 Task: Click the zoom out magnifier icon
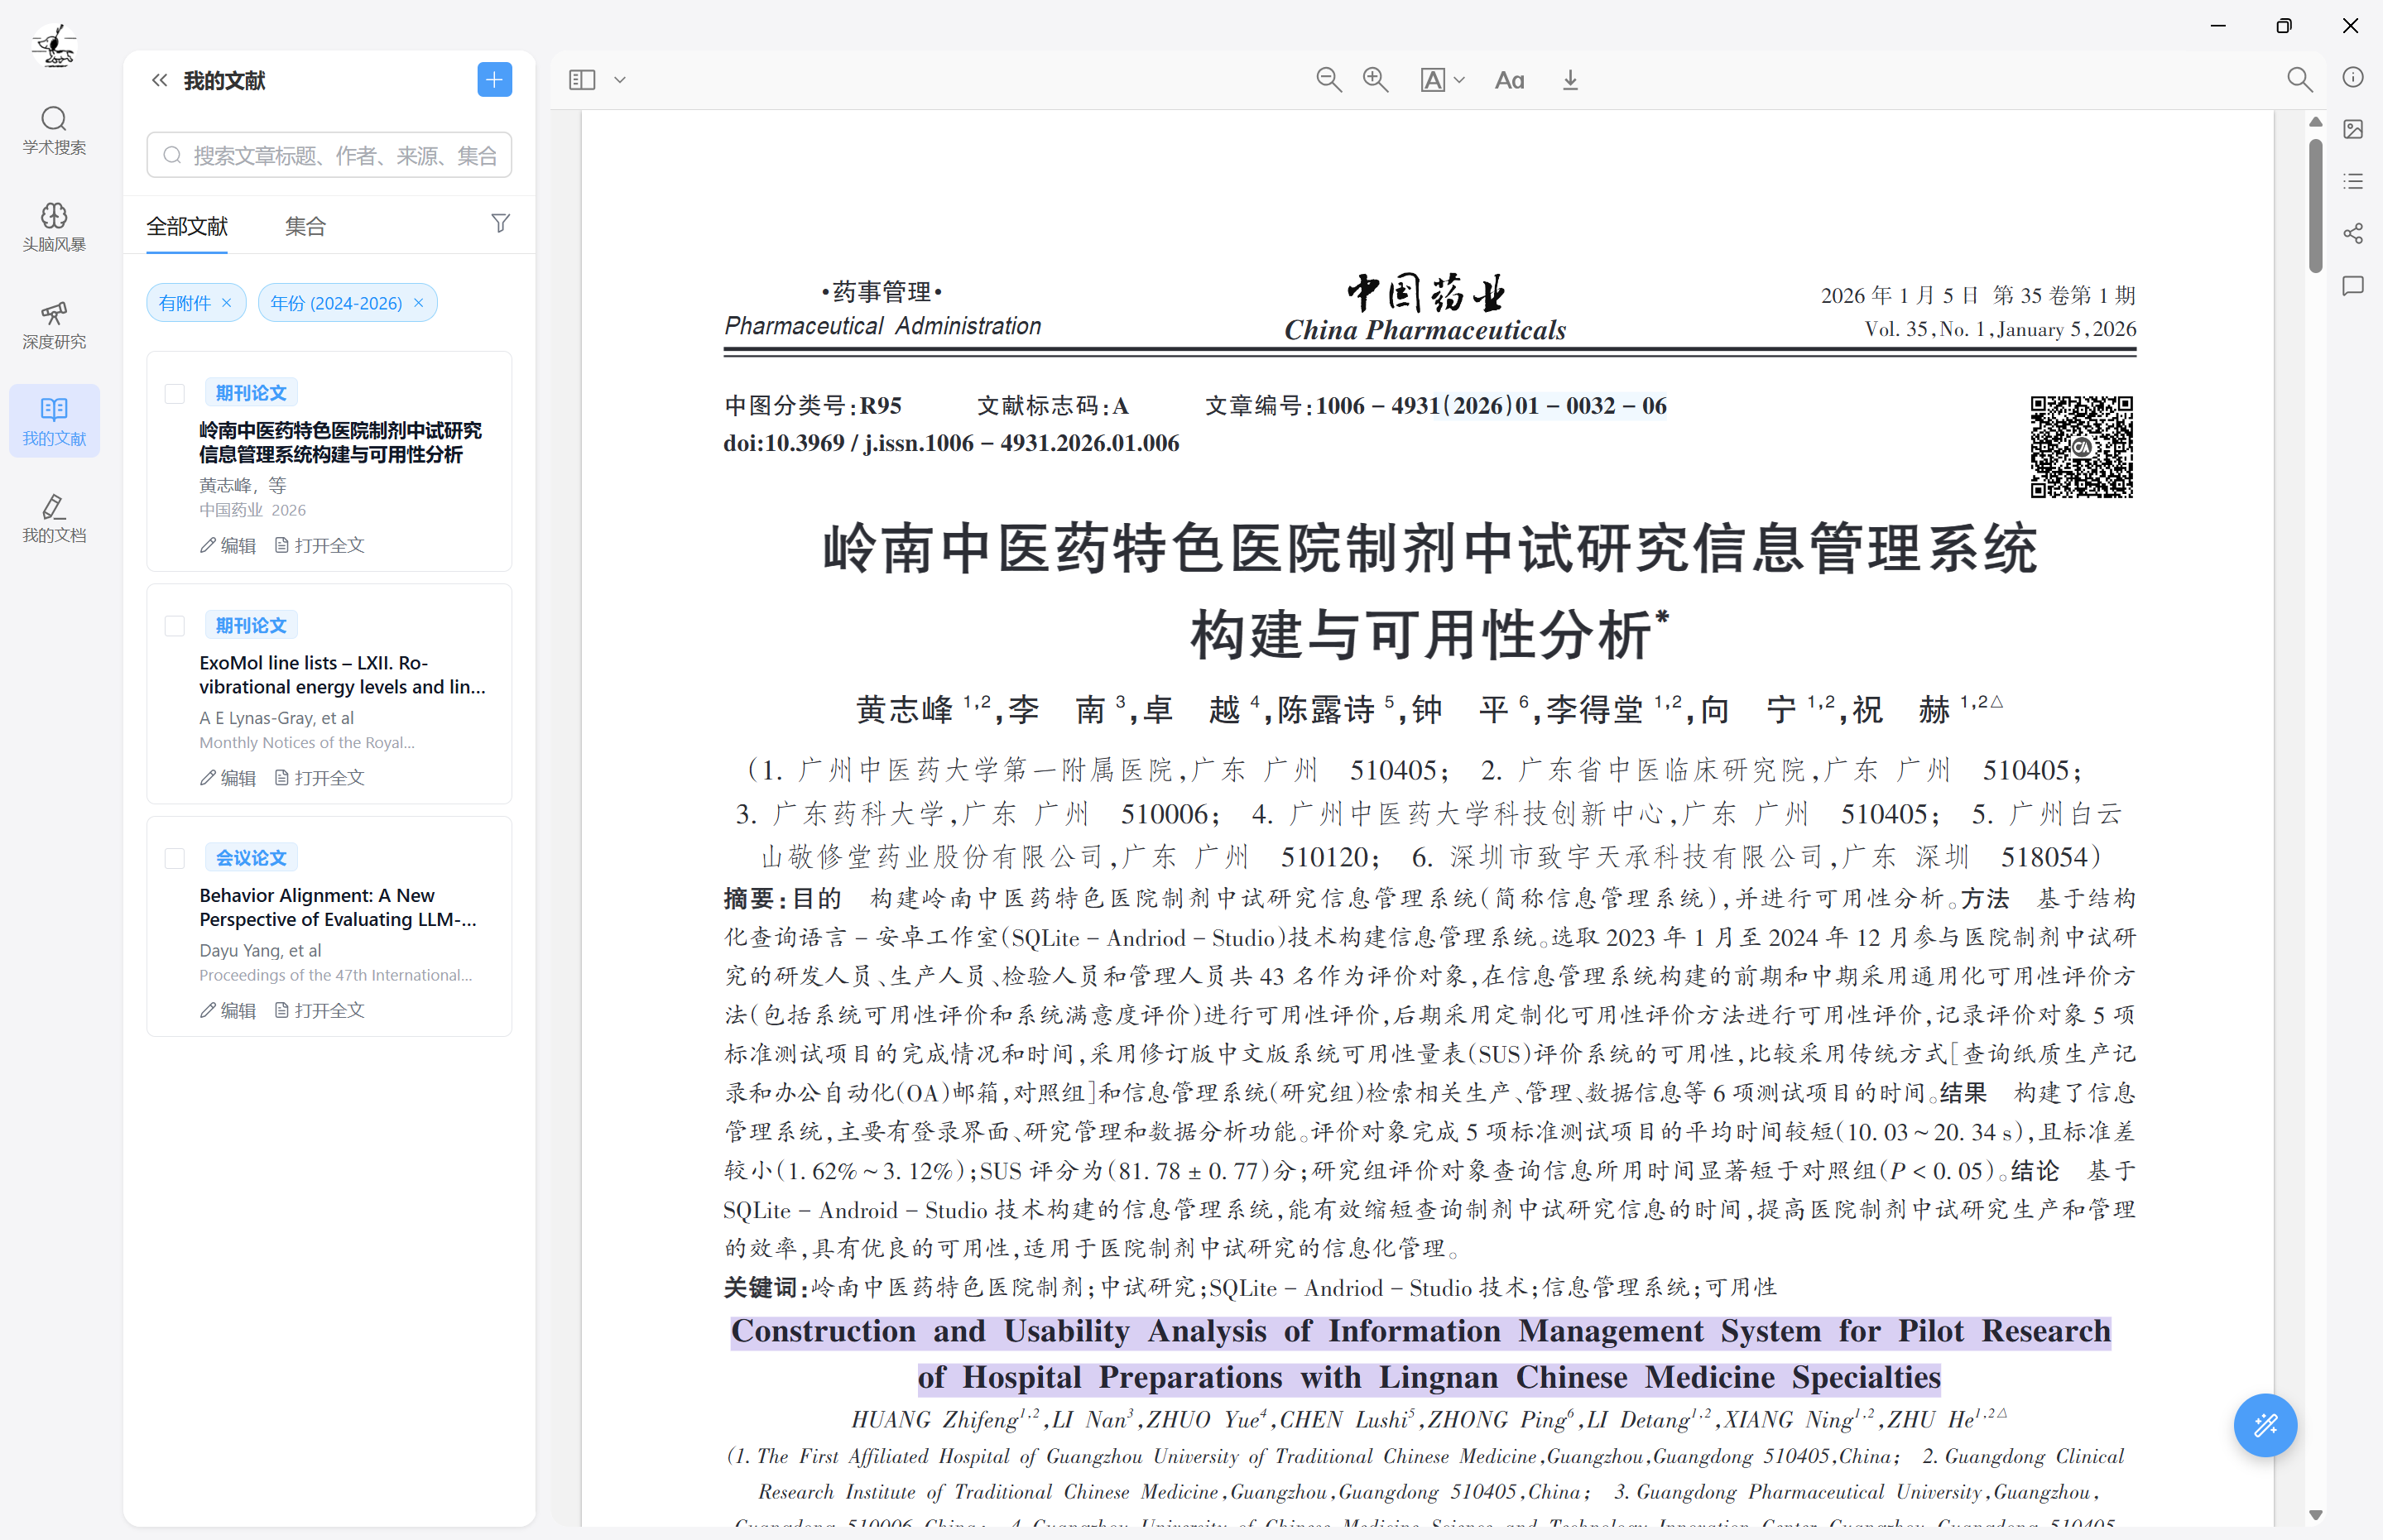pos(1328,80)
